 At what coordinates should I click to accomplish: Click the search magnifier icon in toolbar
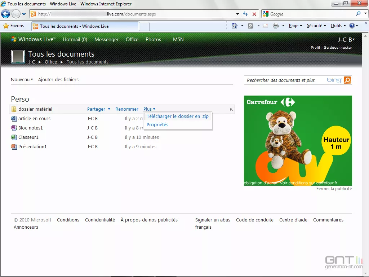(358, 14)
